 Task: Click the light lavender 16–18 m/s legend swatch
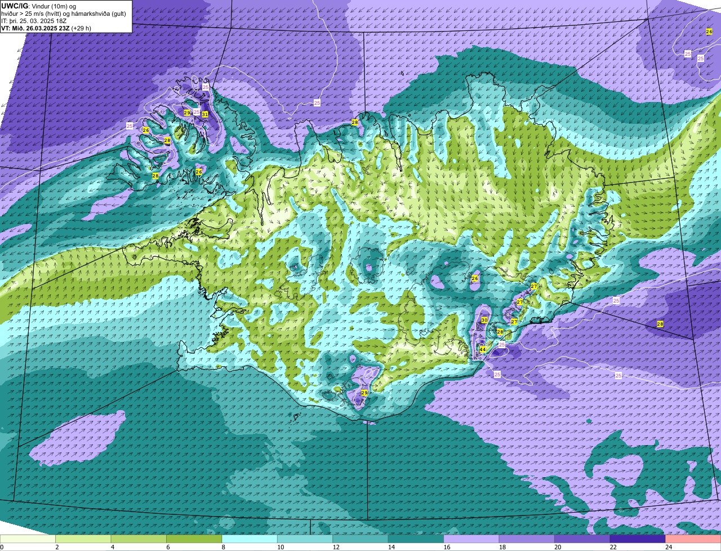(x=471, y=539)
